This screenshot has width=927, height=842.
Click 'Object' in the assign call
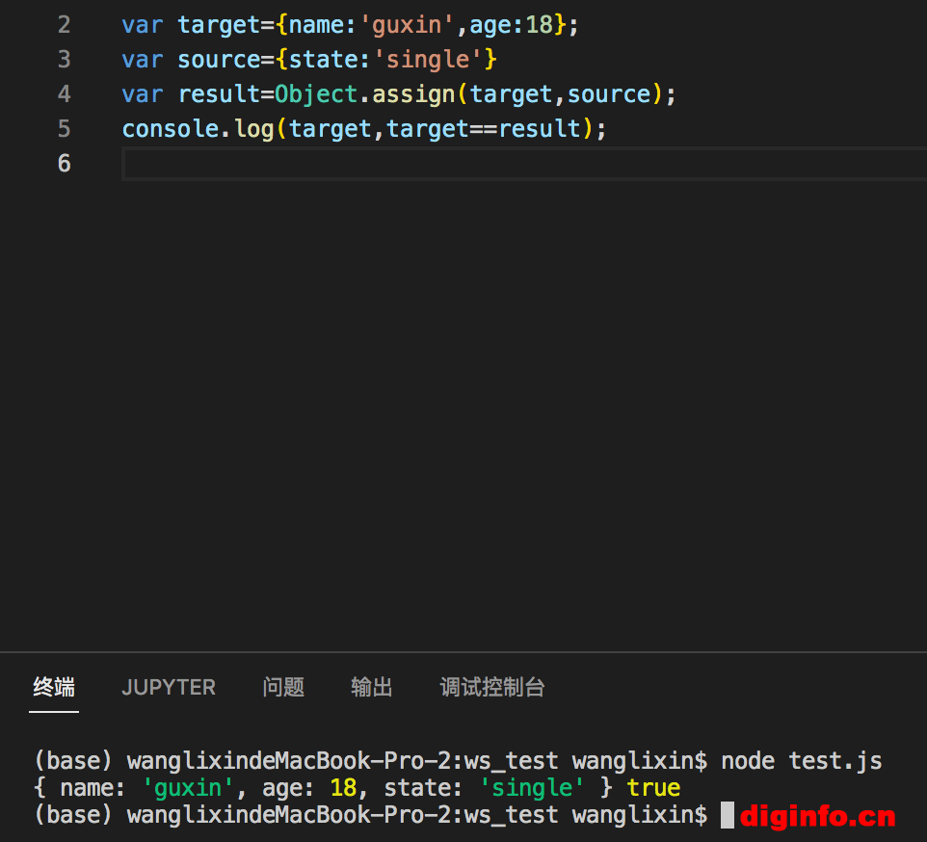[316, 94]
